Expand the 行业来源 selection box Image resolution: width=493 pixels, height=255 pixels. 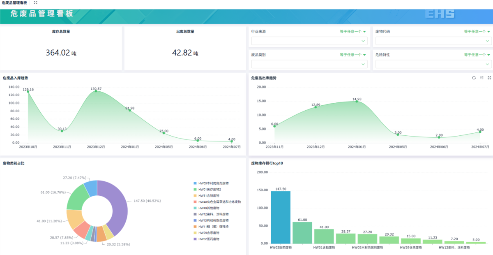point(309,41)
